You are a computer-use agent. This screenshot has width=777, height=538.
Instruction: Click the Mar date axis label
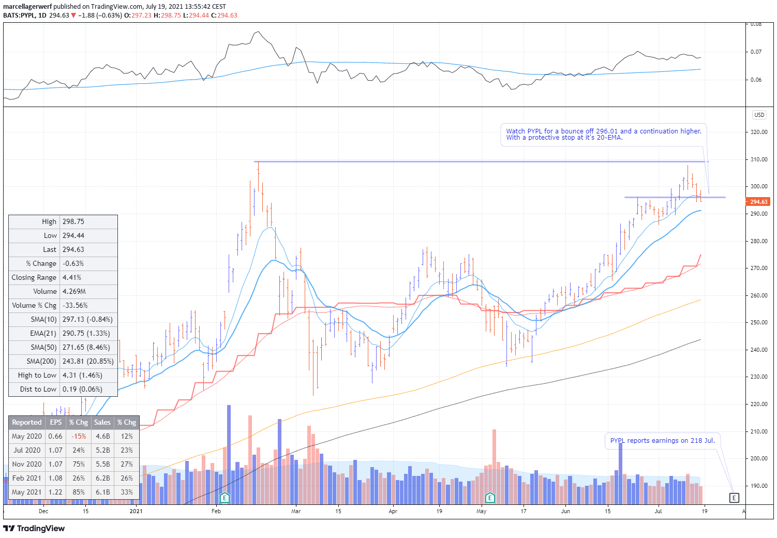[x=296, y=511]
